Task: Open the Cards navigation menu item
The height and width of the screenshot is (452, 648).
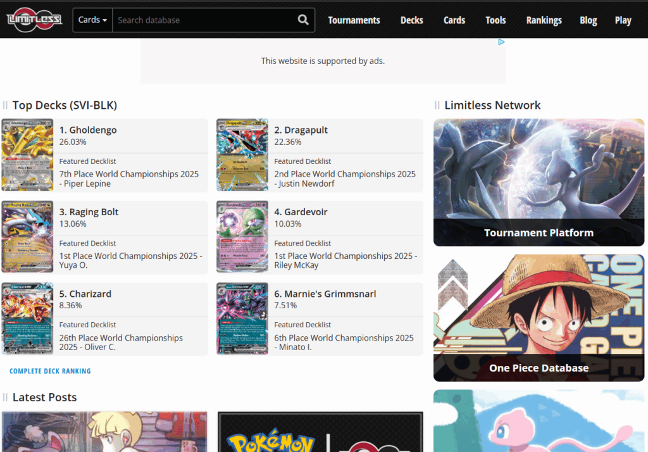Action: pyautogui.click(x=454, y=20)
